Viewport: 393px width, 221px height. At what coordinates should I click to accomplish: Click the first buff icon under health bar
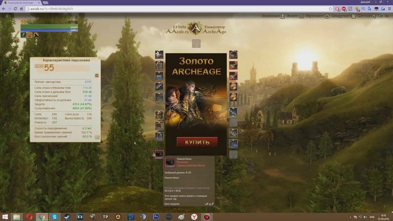click(23, 35)
